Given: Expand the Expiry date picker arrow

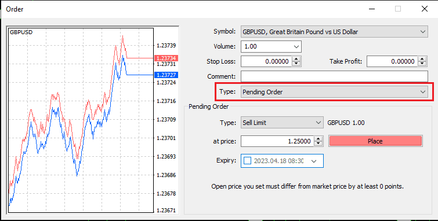Looking at the screenshot, I should pos(314,161).
